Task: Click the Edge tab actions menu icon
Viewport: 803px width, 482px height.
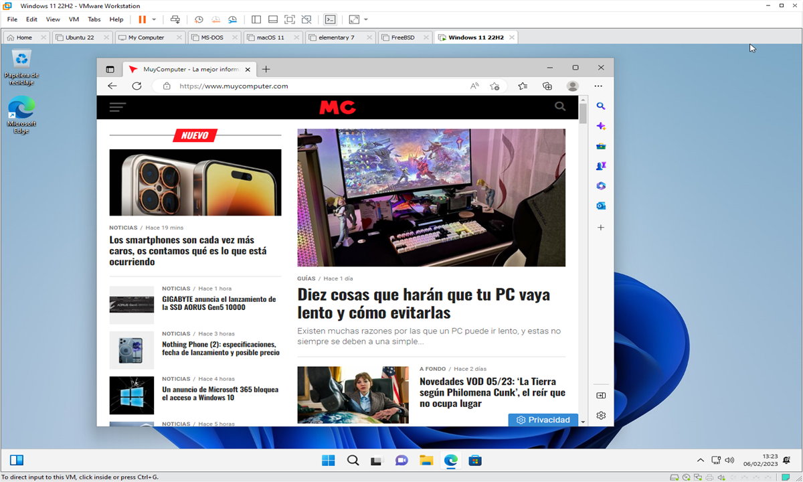Action: [110, 69]
